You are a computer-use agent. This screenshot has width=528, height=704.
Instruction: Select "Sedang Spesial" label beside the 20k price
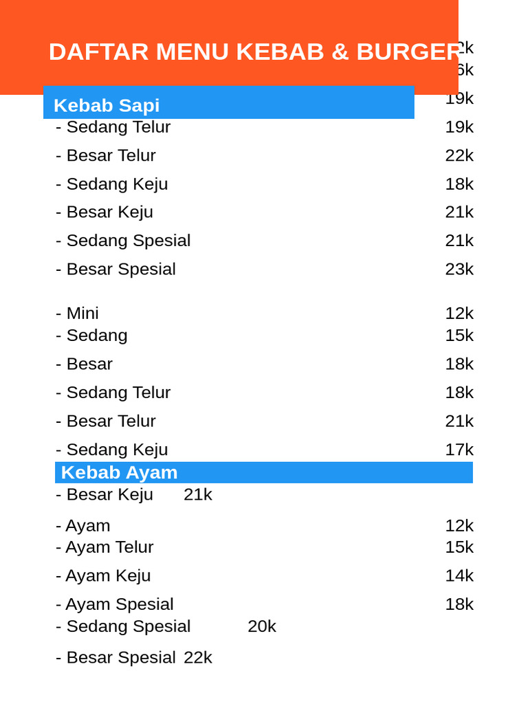pyautogui.click(x=128, y=626)
